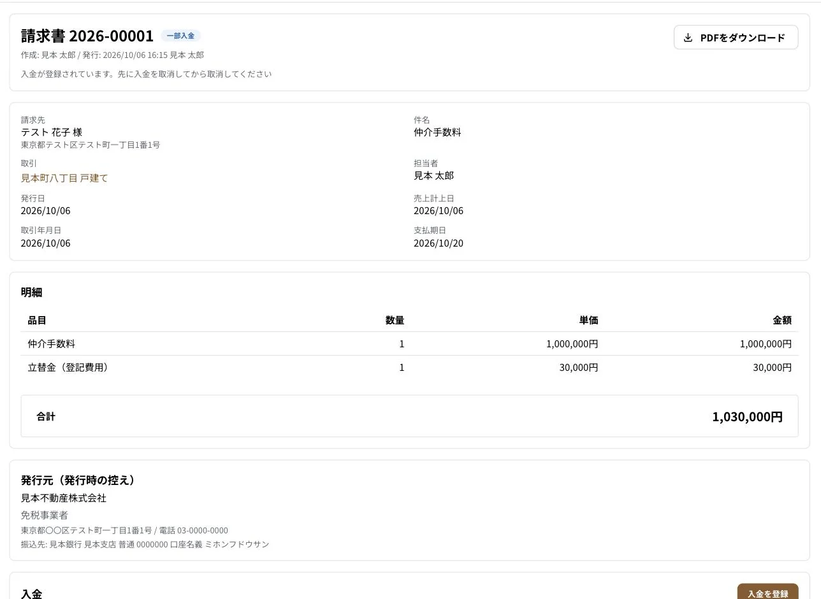Select the issuer name 見本不動産株式会社
The height and width of the screenshot is (599, 821).
[64, 498]
